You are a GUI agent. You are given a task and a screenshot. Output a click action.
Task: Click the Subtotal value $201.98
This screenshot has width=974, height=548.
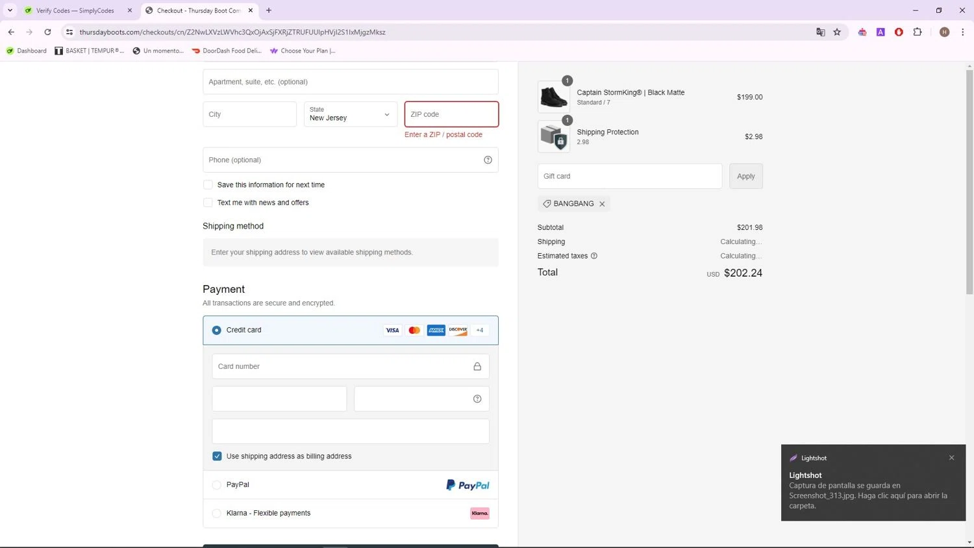coord(749,227)
